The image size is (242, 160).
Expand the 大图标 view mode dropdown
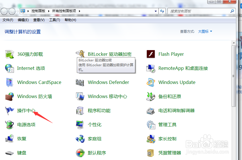[x=205, y=32]
